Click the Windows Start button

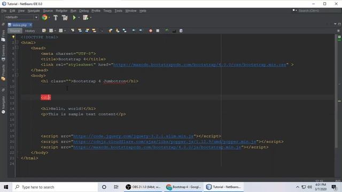tap(6, 187)
